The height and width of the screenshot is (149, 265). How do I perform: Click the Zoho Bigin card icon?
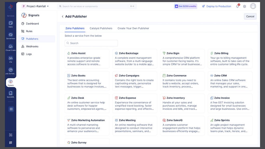[164, 53]
